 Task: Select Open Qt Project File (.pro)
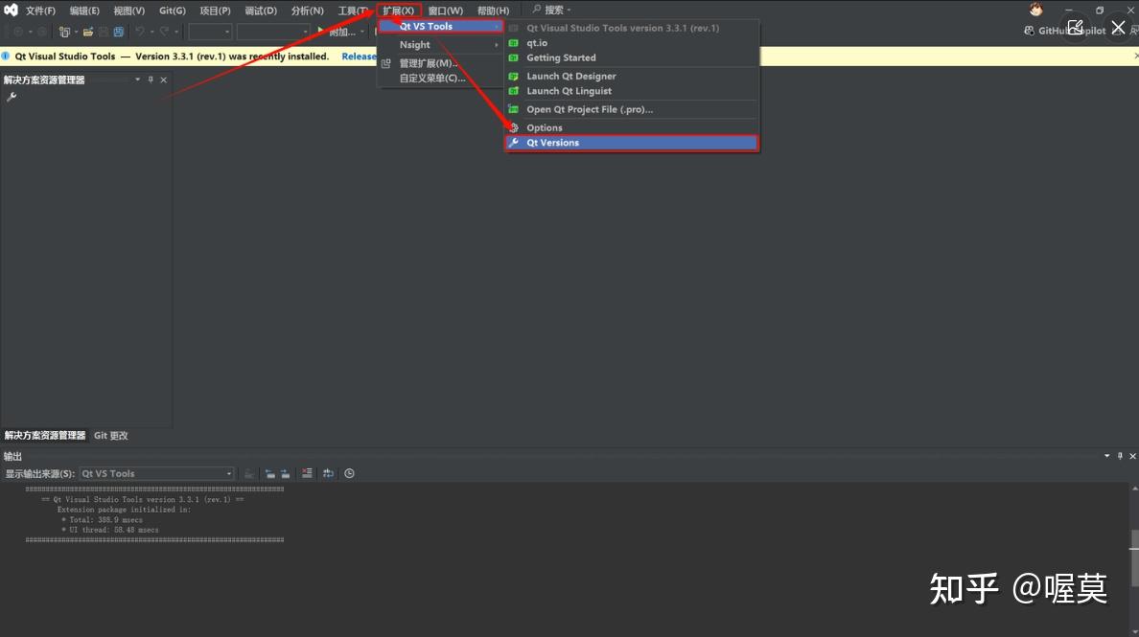(589, 108)
